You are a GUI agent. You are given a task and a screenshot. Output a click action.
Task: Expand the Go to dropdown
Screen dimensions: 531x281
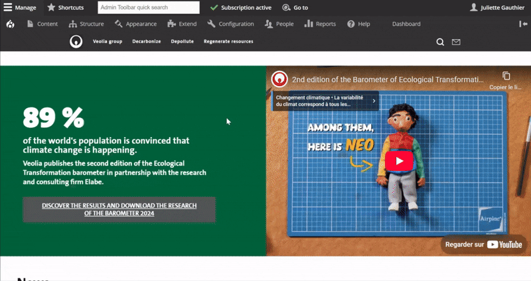pyautogui.click(x=295, y=7)
